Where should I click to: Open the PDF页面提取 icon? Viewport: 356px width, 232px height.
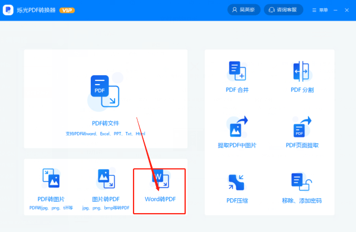pyautogui.click(x=302, y=127)
